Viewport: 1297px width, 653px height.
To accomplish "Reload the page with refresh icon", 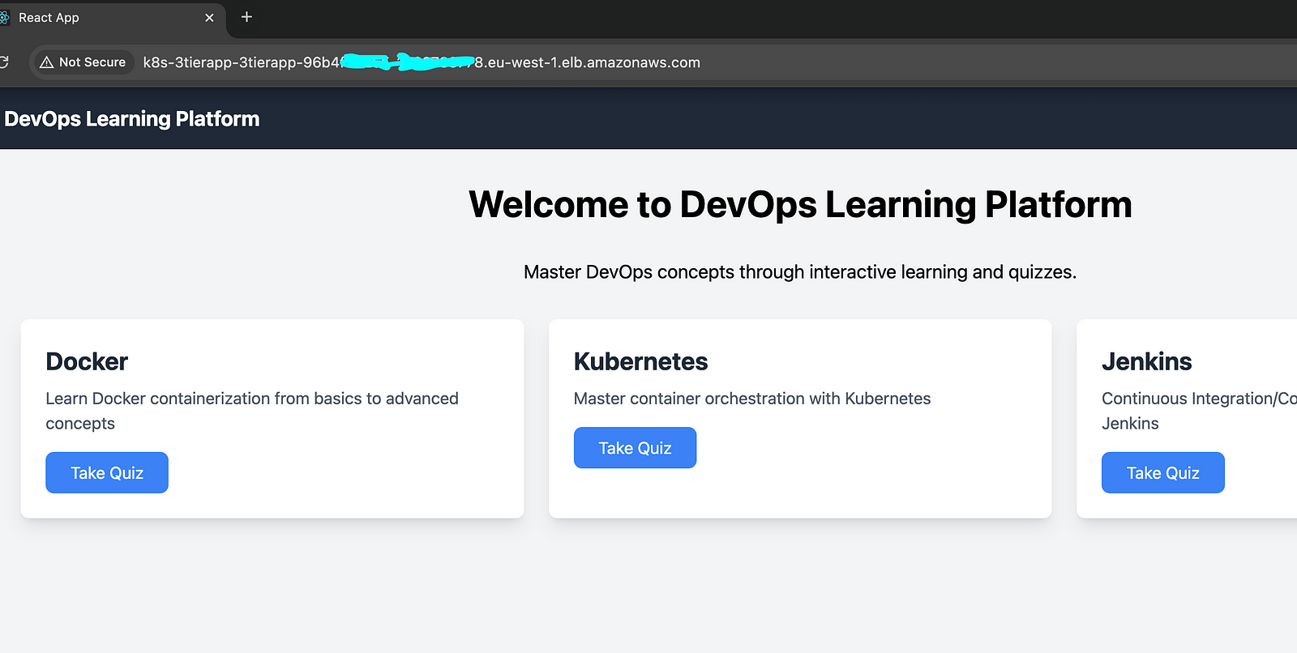I will click(4, 62).
